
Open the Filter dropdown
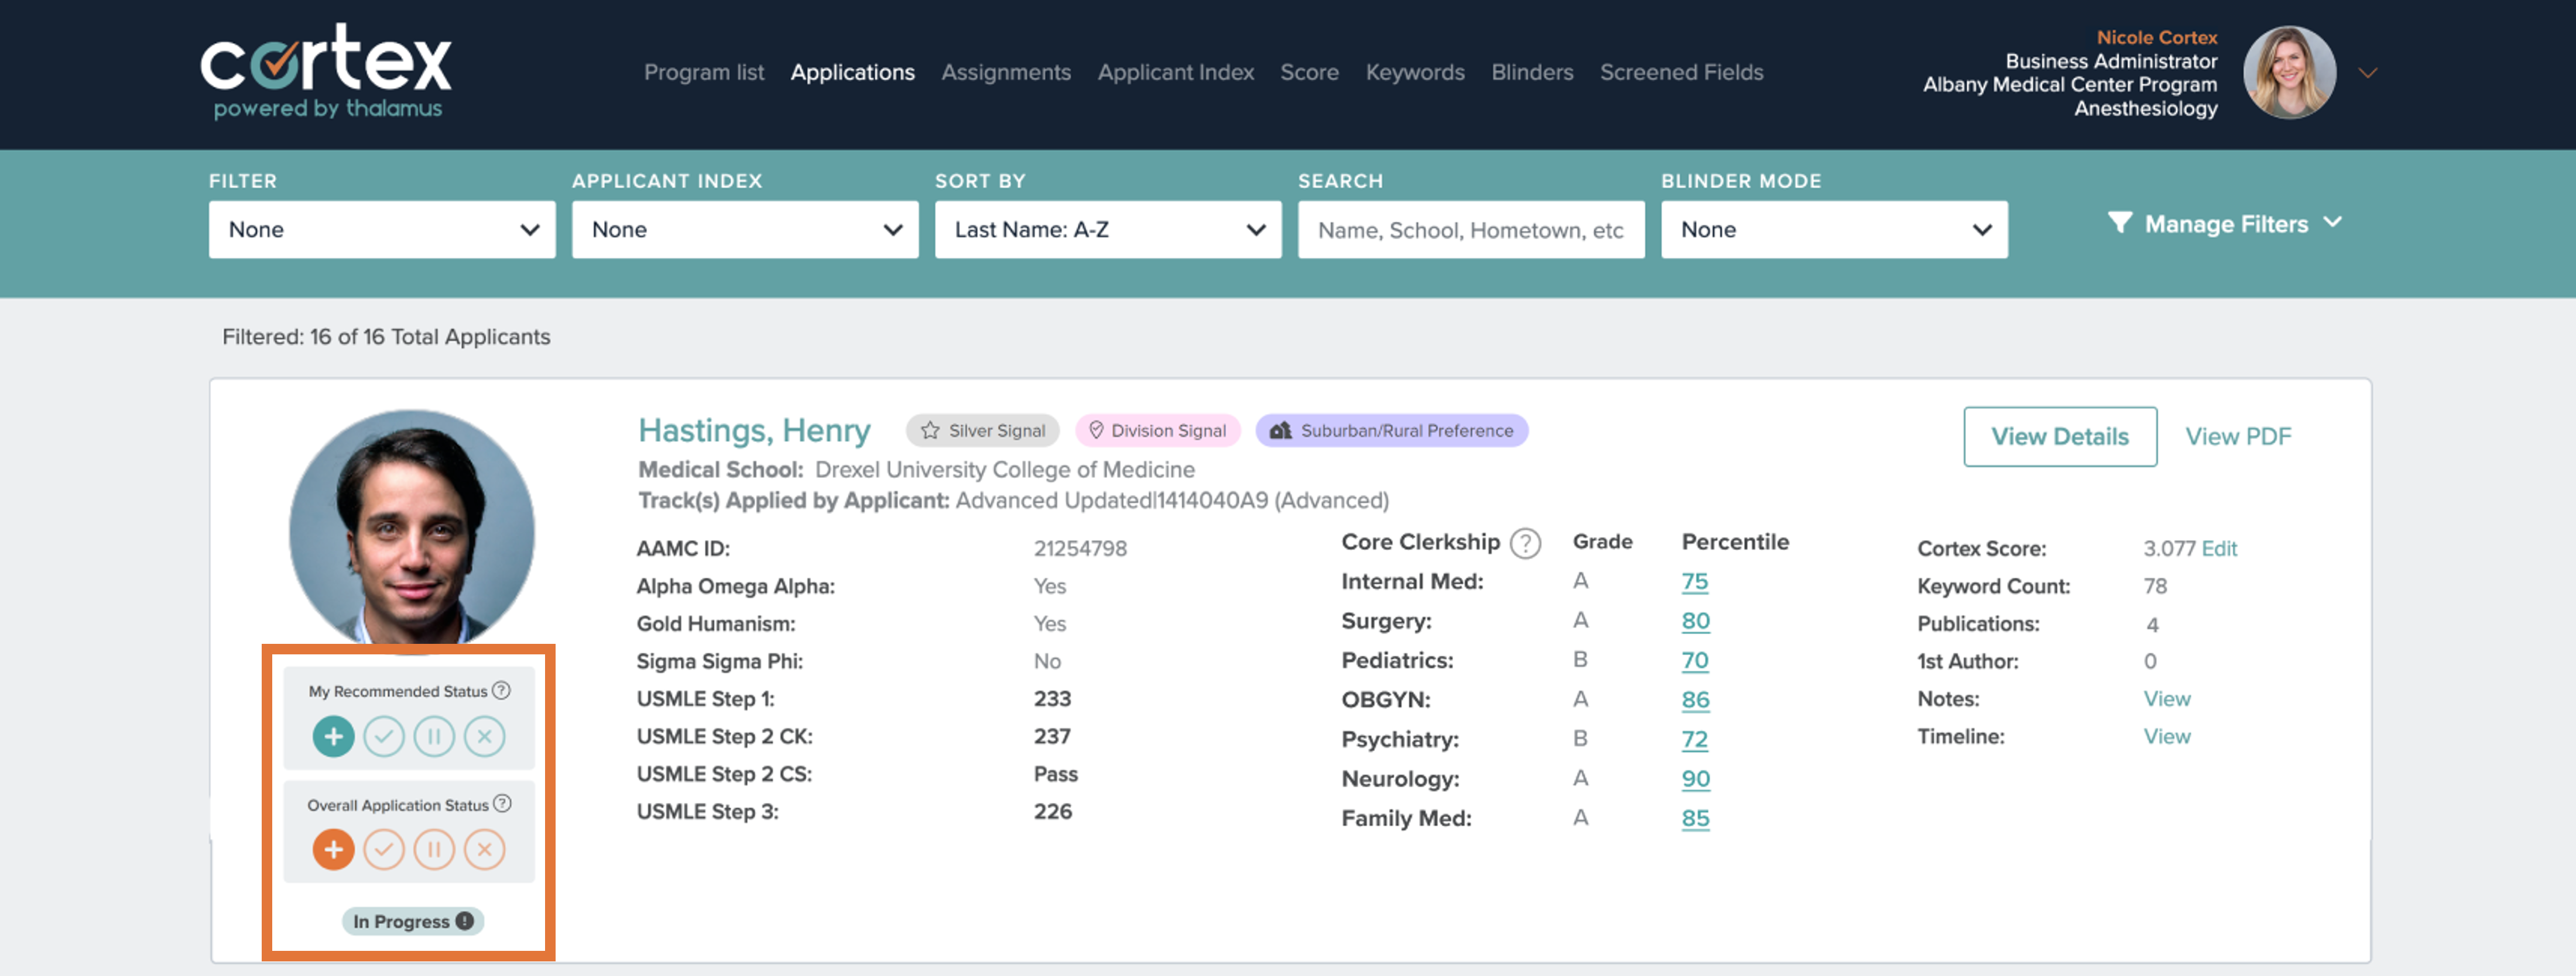(x=382, y=230)
